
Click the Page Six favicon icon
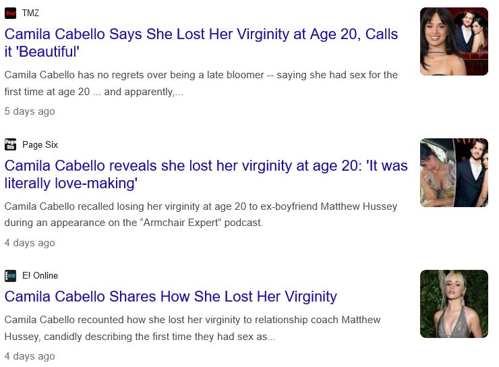tap(10, 144)
